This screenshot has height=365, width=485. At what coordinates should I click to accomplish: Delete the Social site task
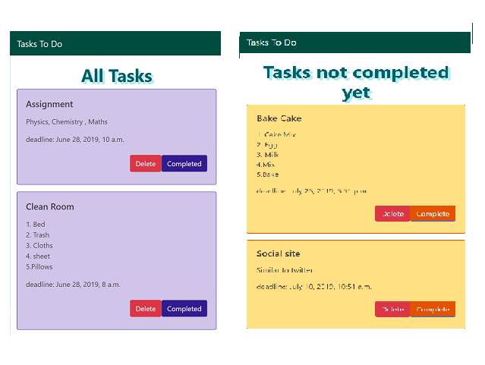[x=392, y=310]
